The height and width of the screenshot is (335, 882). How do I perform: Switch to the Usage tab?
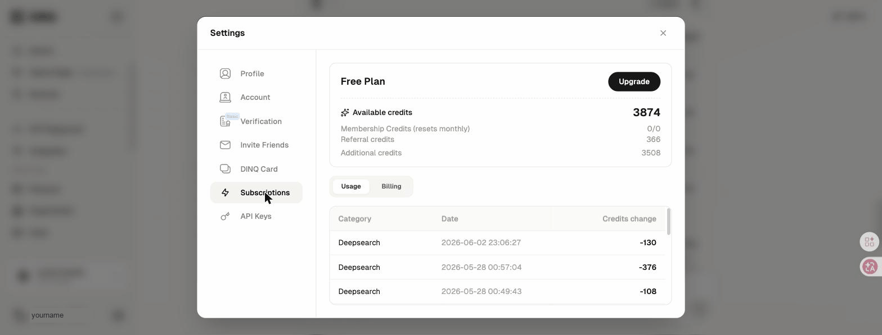tap(351, 186)
